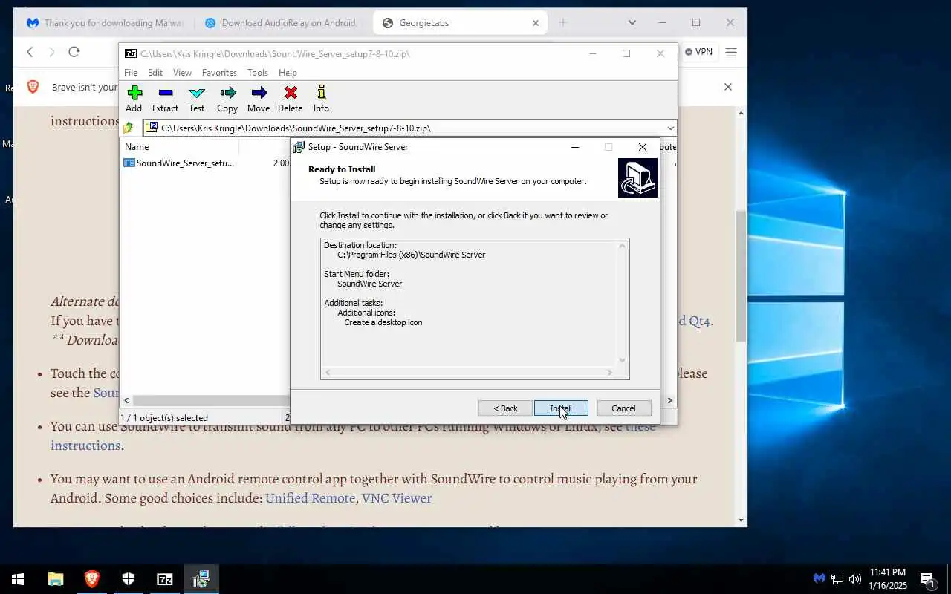951x594 pixels.
Task: Click the 7-Zip taskbar icon
Action: point(165,579)
